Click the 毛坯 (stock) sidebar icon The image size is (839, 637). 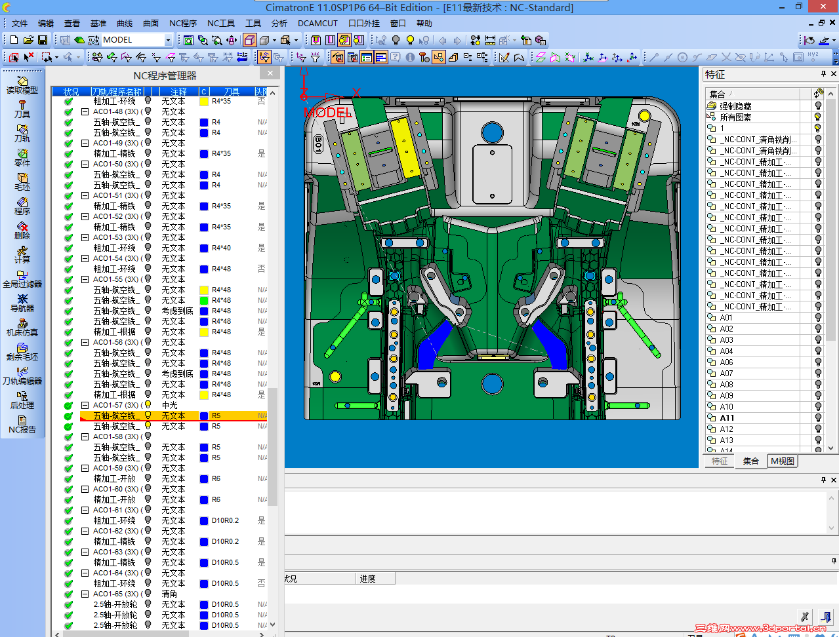pos(22,182)
